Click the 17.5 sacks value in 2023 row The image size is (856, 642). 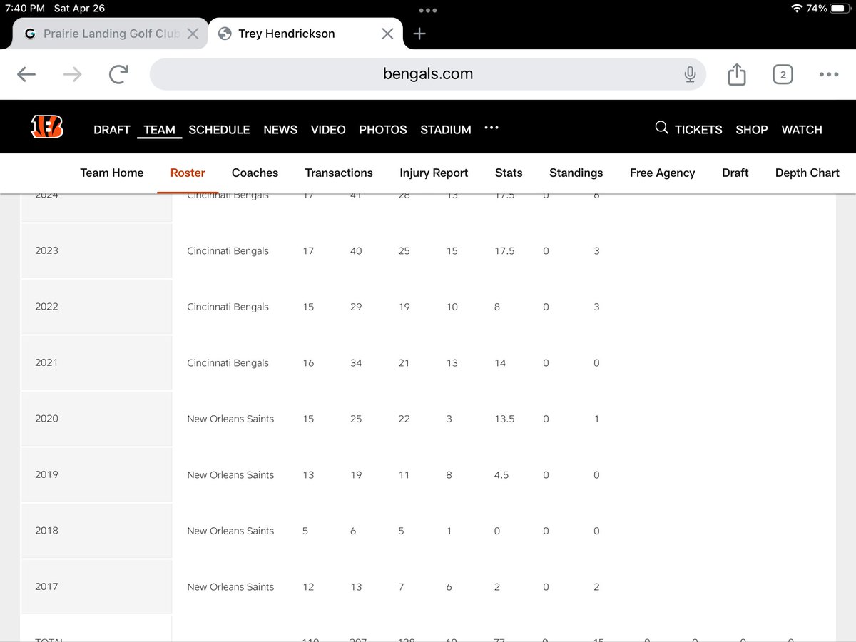tap(504, 251)
